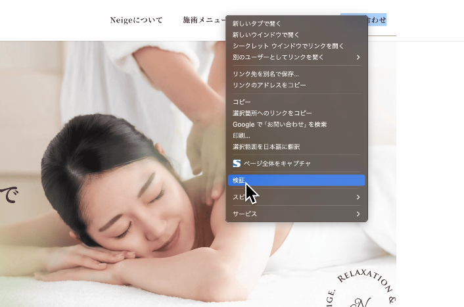Open the 施術メニュー navigation link

tap(204, 20)
